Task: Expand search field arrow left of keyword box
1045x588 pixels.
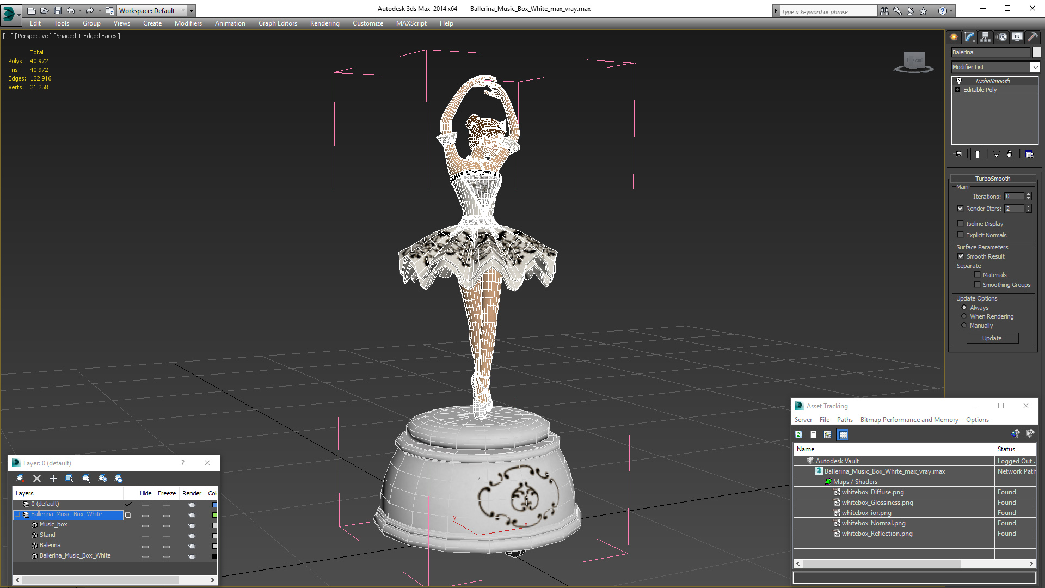Action: (776, 11)
